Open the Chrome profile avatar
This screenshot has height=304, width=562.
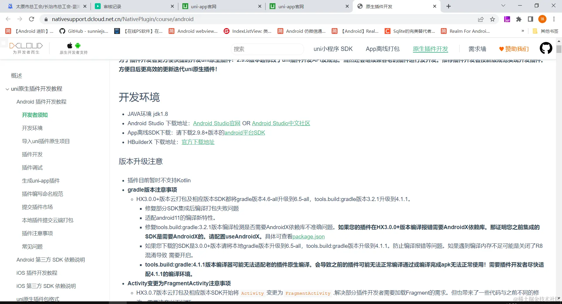(x=542, y=19)
